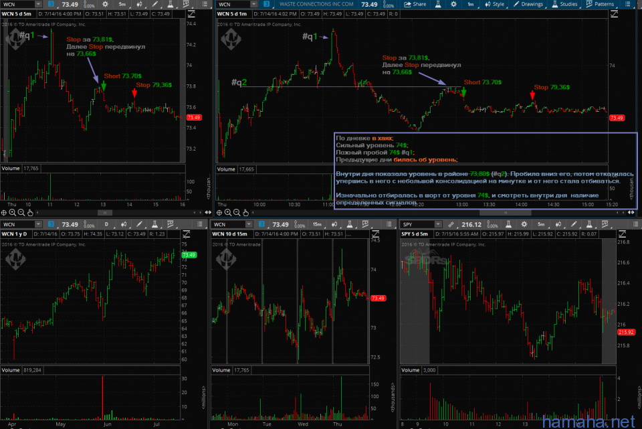Select drawings pencil in WCN daily panel
Viewport: 642px width, 429px height.
click(139, 224)
